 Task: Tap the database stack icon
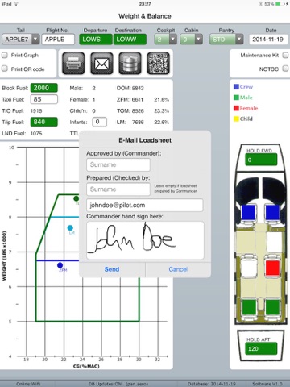click(x=130, y=64)
